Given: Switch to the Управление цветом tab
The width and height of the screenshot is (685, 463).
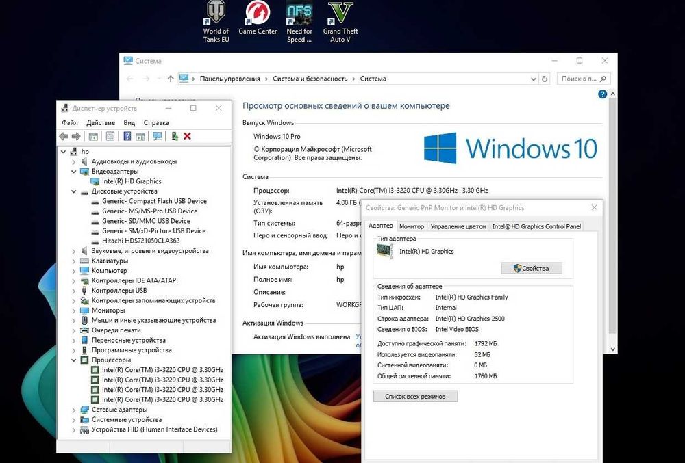Looking at the screenshot, I should [458, 226].
